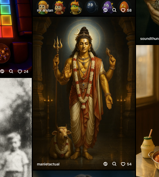This screenshot has width=159, height=177.
Task: Click the 24 like count
Action: point(26,72)
